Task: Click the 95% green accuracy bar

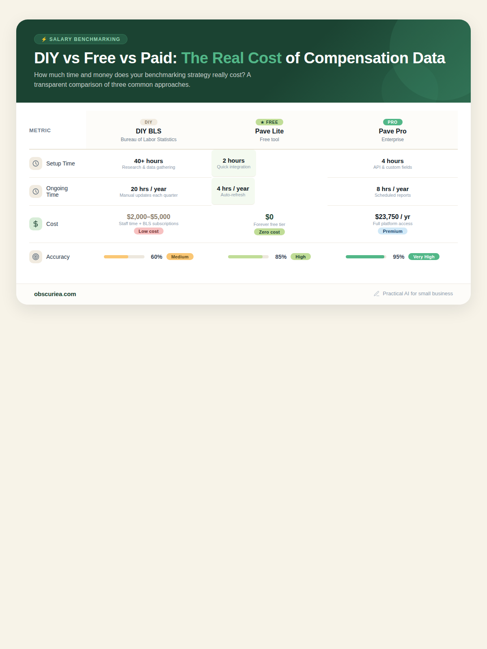Action: click(366, 257)
